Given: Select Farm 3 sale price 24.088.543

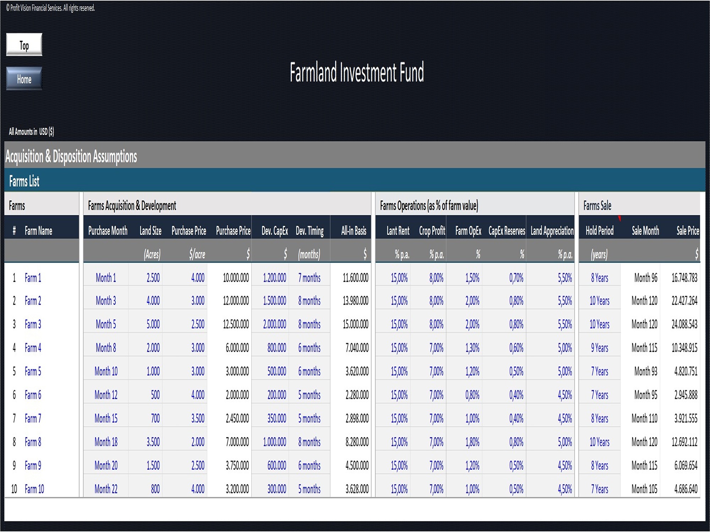Looking at the screenshot, I should click(684, 324).
